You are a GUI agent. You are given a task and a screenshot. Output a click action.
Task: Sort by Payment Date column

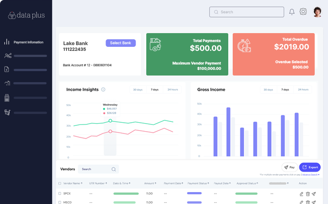pos(173,183)
